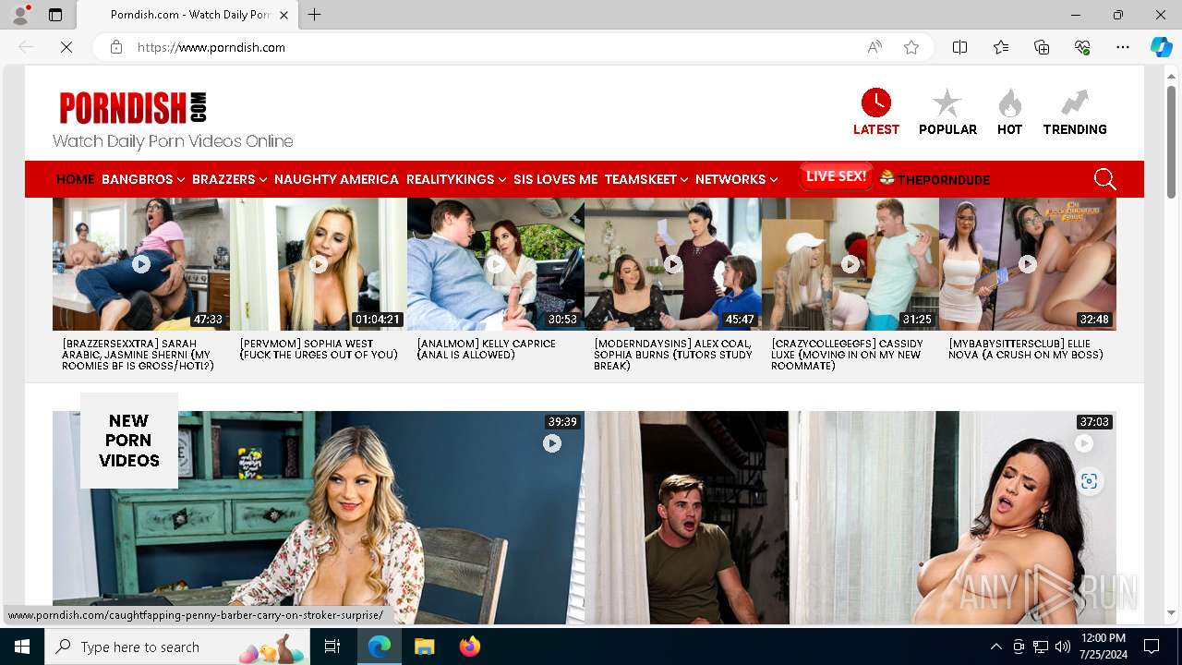This screenshot has height=665, width=1182.
Task: Click the visual search icon on image
Action: [1090, 481]
